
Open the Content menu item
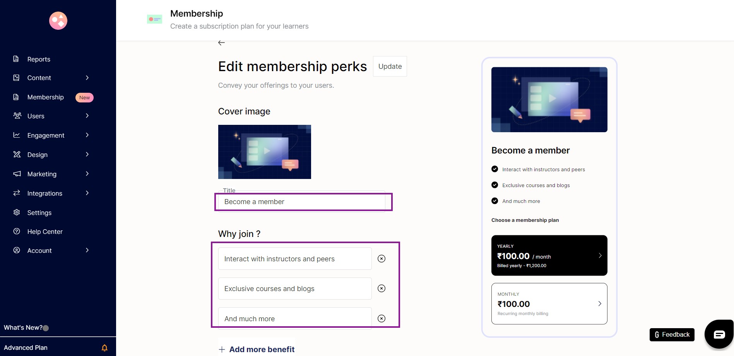coord(39,78)
